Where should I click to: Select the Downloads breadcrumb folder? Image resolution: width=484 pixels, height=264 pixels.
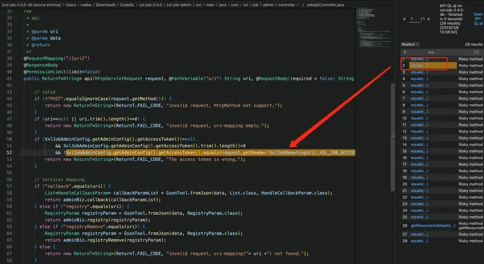[x=106, y=5]
